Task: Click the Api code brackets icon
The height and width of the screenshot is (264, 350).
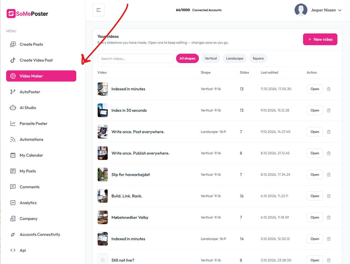Action: [13, 250]
